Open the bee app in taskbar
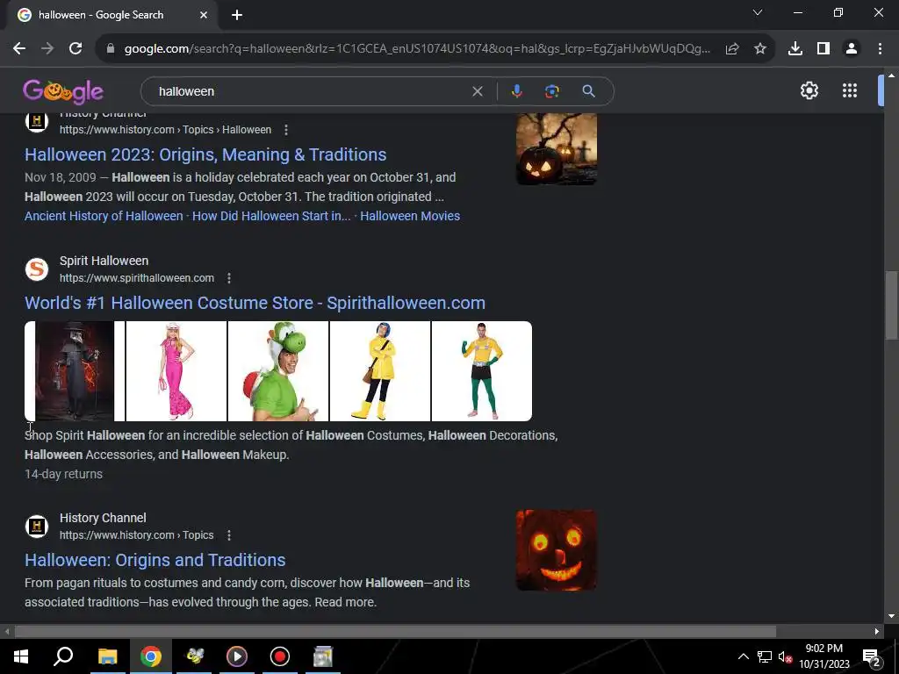The image size is (899, 674). click(x=194, y=656)
